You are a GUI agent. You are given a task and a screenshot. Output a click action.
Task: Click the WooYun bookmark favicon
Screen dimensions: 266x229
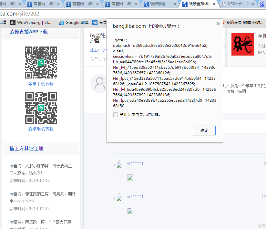pos(13,23)
